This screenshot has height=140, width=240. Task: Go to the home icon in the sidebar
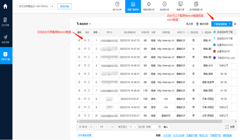[x=6, y=6]
